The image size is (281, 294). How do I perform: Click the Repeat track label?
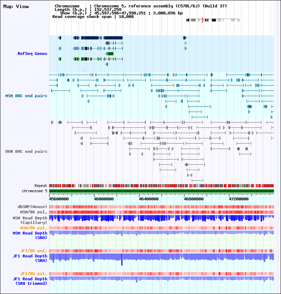click(x=41, y=186)
